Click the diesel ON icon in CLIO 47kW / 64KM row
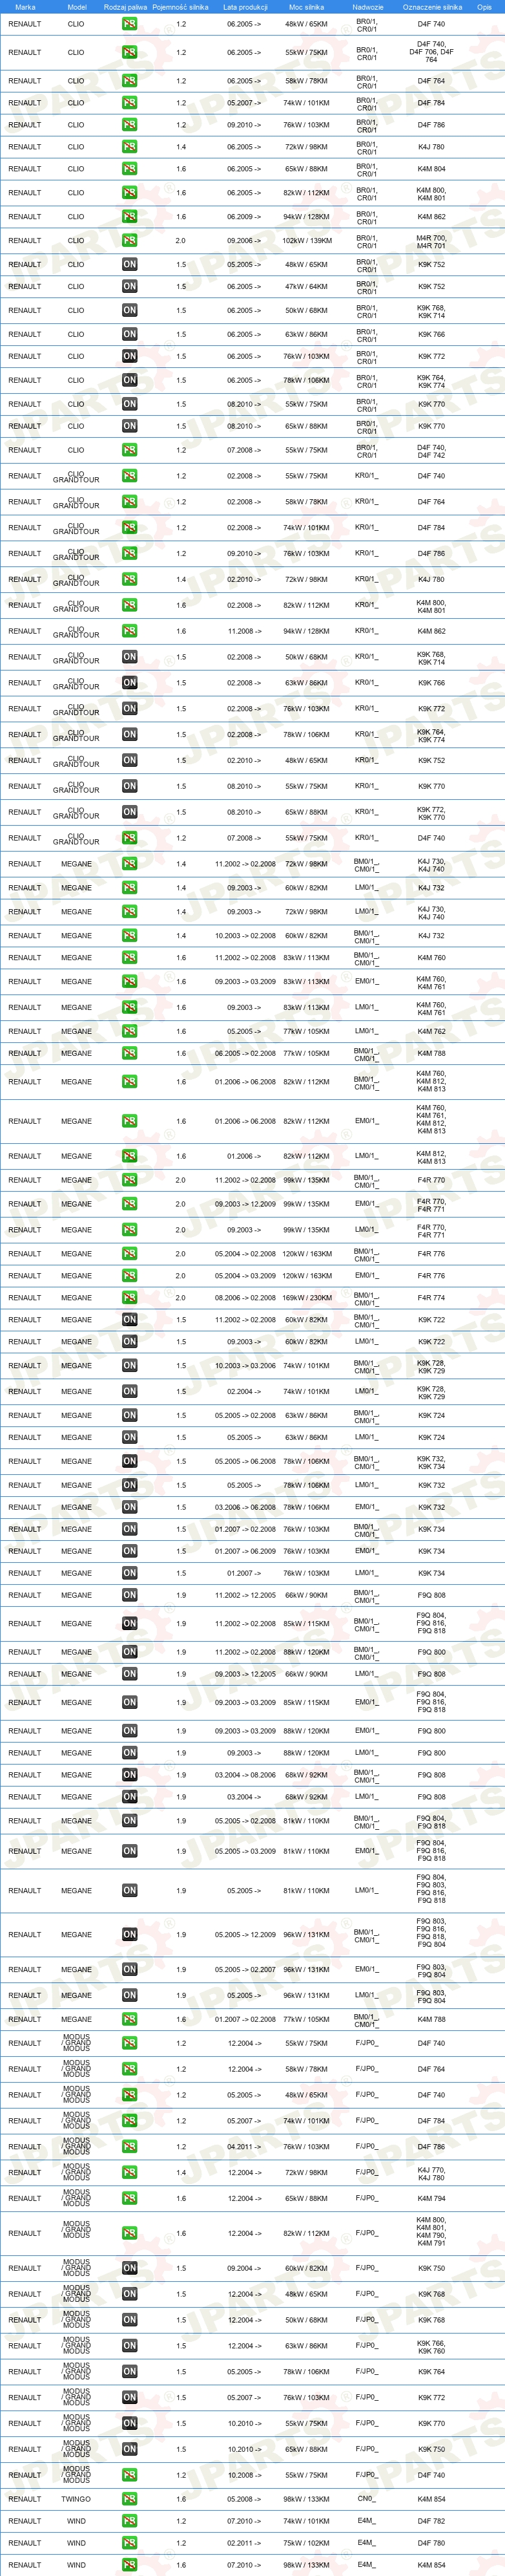The image size is (505, 2576). click(x=130, y=287)
